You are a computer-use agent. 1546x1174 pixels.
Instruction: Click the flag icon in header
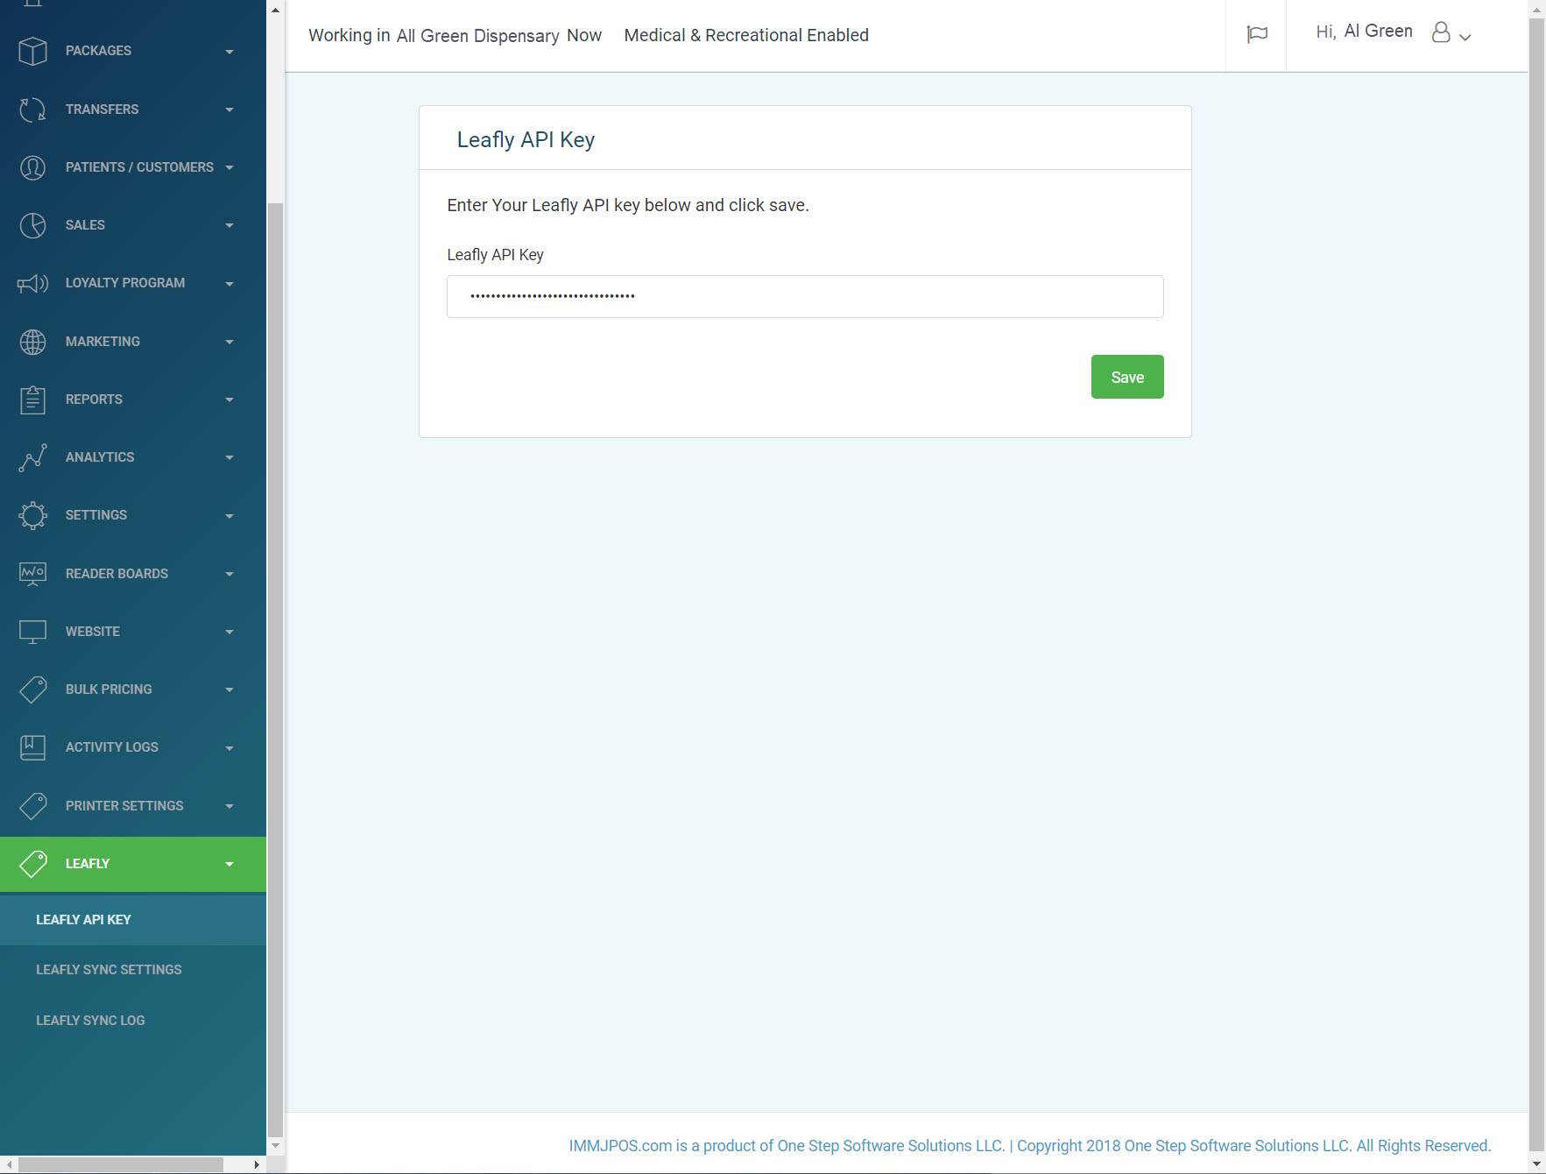[1257, 34]
